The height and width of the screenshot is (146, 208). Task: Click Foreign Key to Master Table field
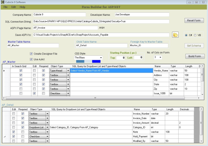coord(149,45)
